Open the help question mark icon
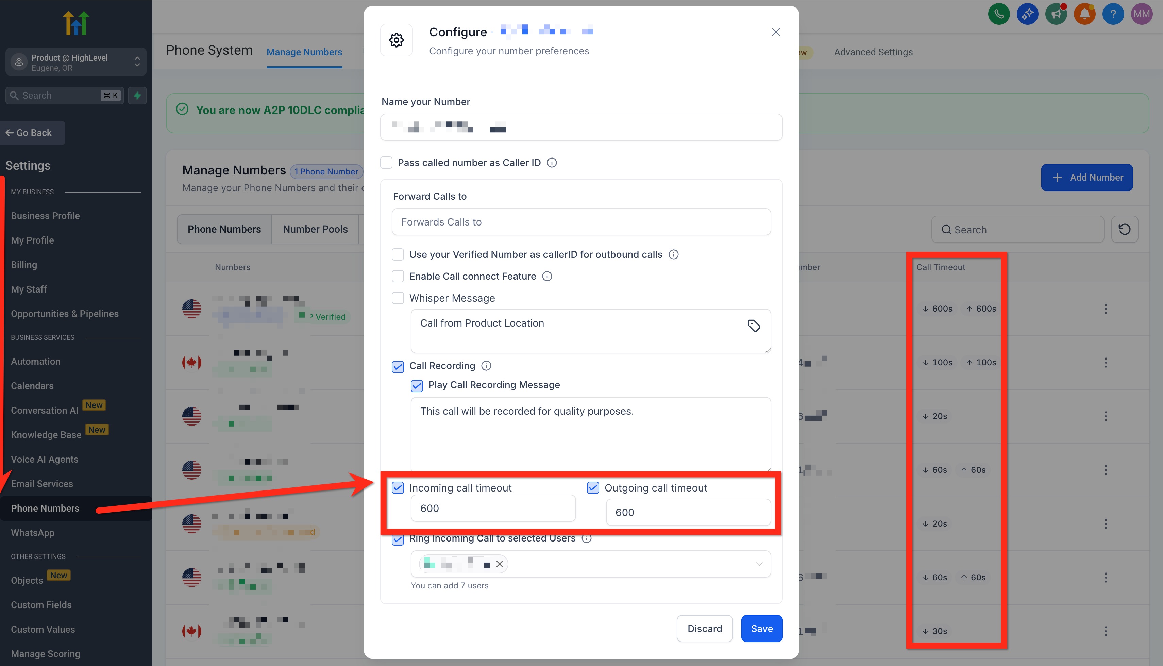1163x666 pixels. tap(1113, 14)
